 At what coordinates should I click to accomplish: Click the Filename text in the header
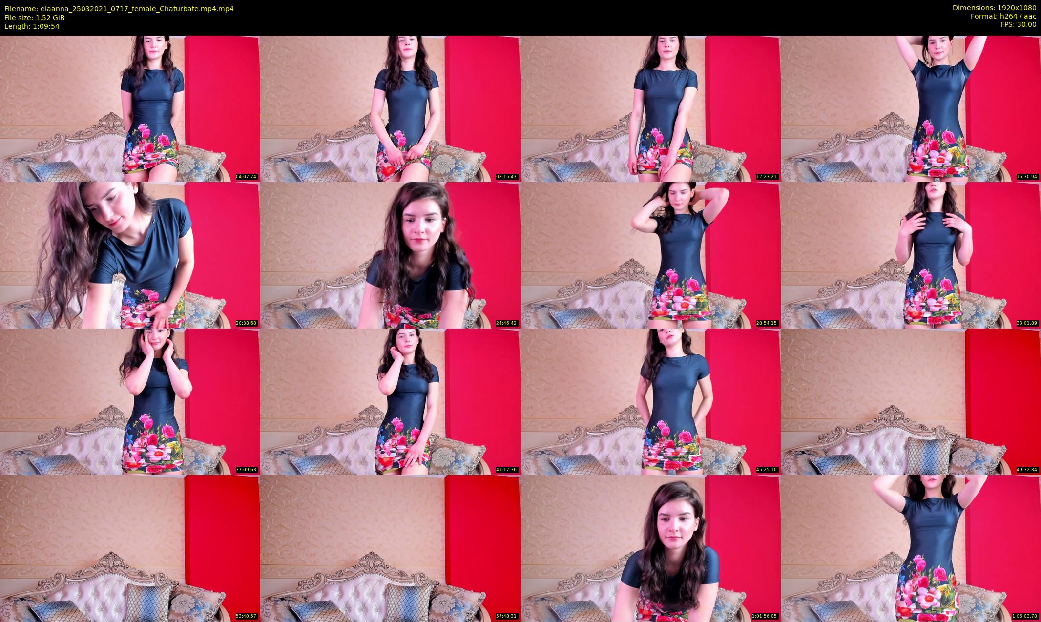click(119, 9)
